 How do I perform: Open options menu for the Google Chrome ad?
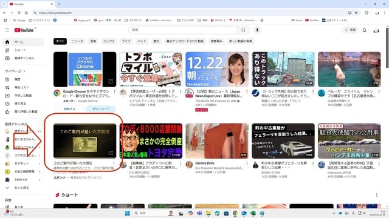tap(114, 91)
